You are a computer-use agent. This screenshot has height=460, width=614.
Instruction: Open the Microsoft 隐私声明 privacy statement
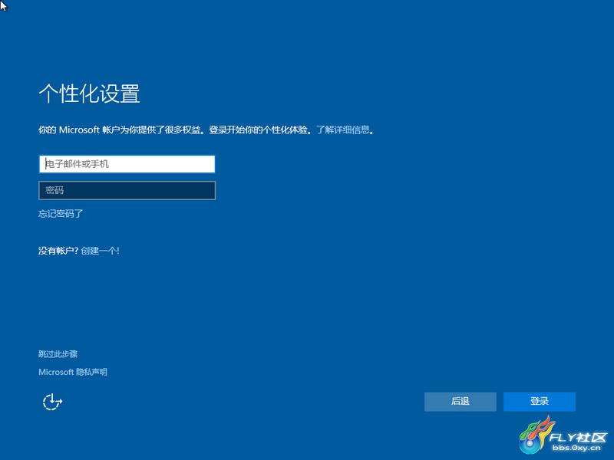point(73,372)
